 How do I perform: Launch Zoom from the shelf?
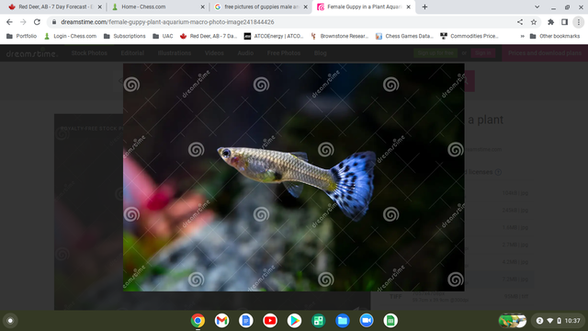click(367, 321)
